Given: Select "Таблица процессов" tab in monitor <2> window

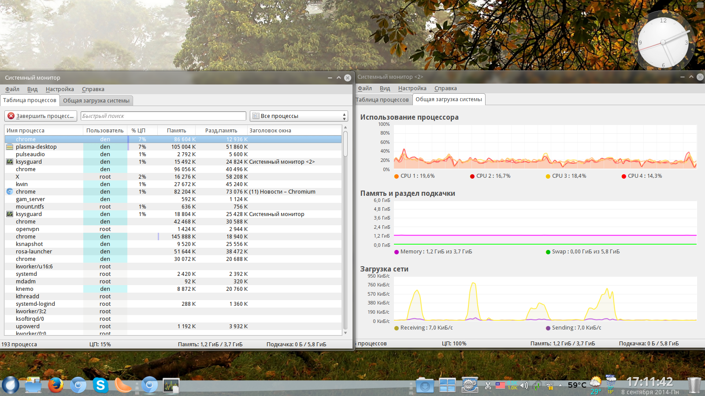Looking at the screenshot, I should pos(382,100).
